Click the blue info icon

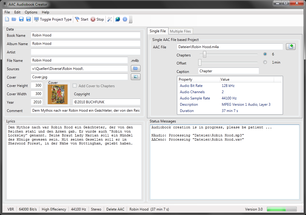[x=125, y=19]
